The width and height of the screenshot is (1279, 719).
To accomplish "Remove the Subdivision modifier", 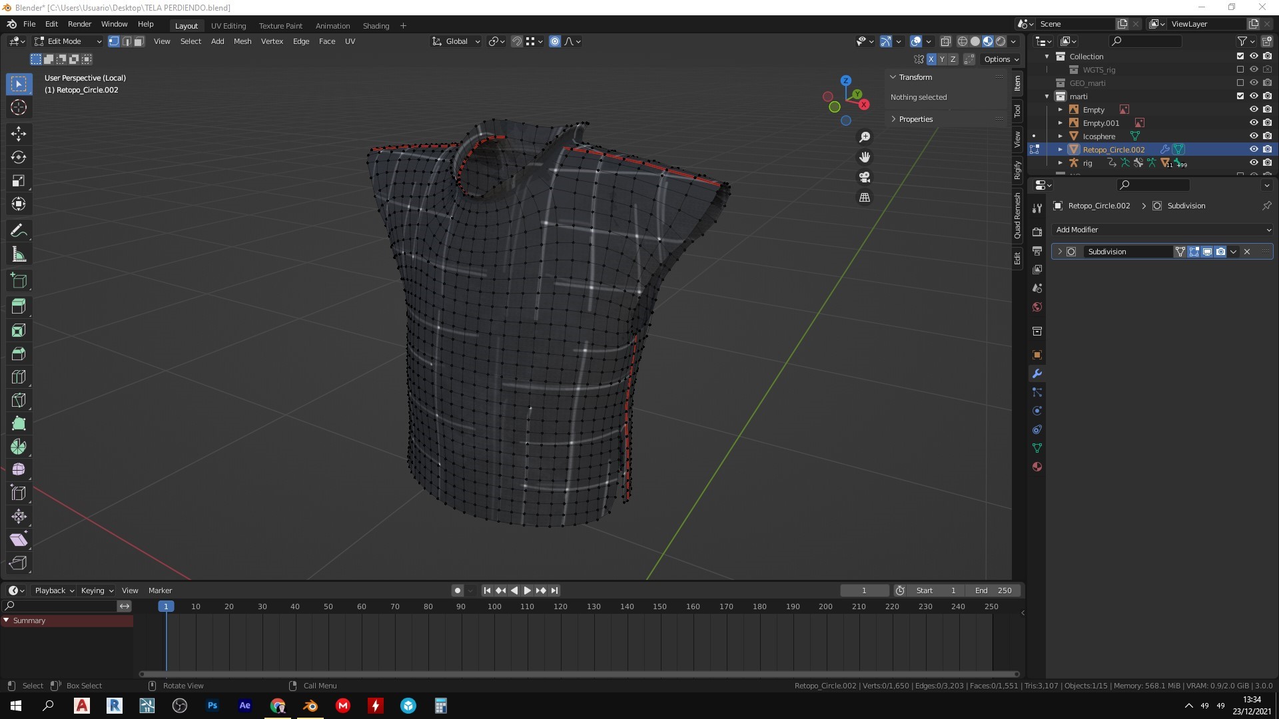I will tap(1247, 252).
